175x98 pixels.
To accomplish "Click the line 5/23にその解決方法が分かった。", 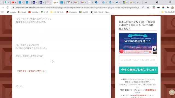I will pyautogui.click(x=32, y=48).
